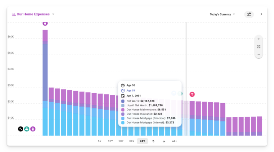Screen dimensions: 274x152
Task: Click the zoom out minus button
Action: [x=259, y=54]
